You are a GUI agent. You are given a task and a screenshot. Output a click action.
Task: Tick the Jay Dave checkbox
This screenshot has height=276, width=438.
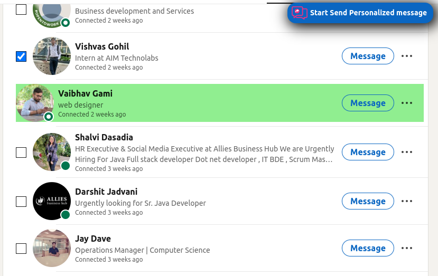pyautogui.click(x=21, y=249)
